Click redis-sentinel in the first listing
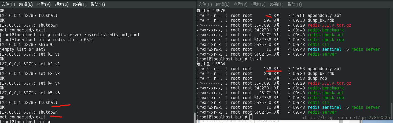Viewport: 393px width, 123px height. (x=325, y=49)
